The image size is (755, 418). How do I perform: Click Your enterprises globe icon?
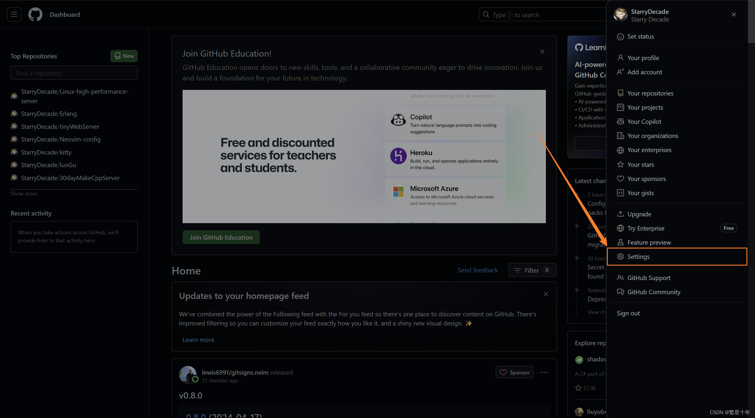pyautogui.click(x=621, y=150)
